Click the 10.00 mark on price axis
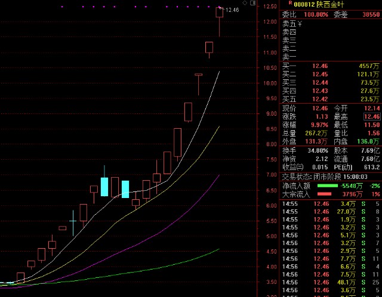 pyautogui.click(x=270, y=83)
